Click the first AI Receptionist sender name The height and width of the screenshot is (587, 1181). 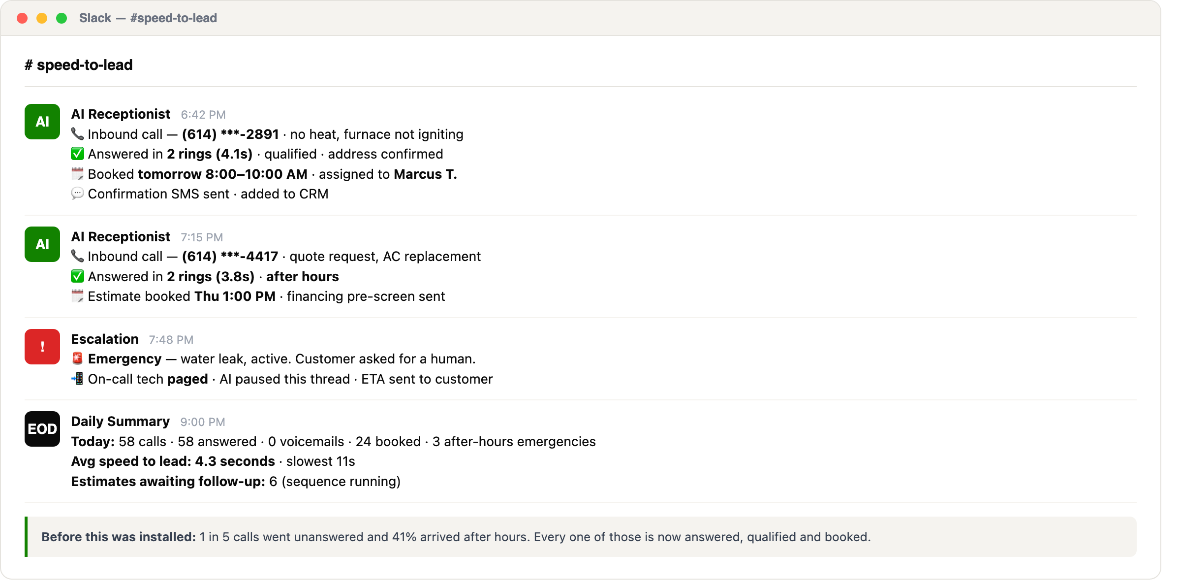(x=121, y=114)
